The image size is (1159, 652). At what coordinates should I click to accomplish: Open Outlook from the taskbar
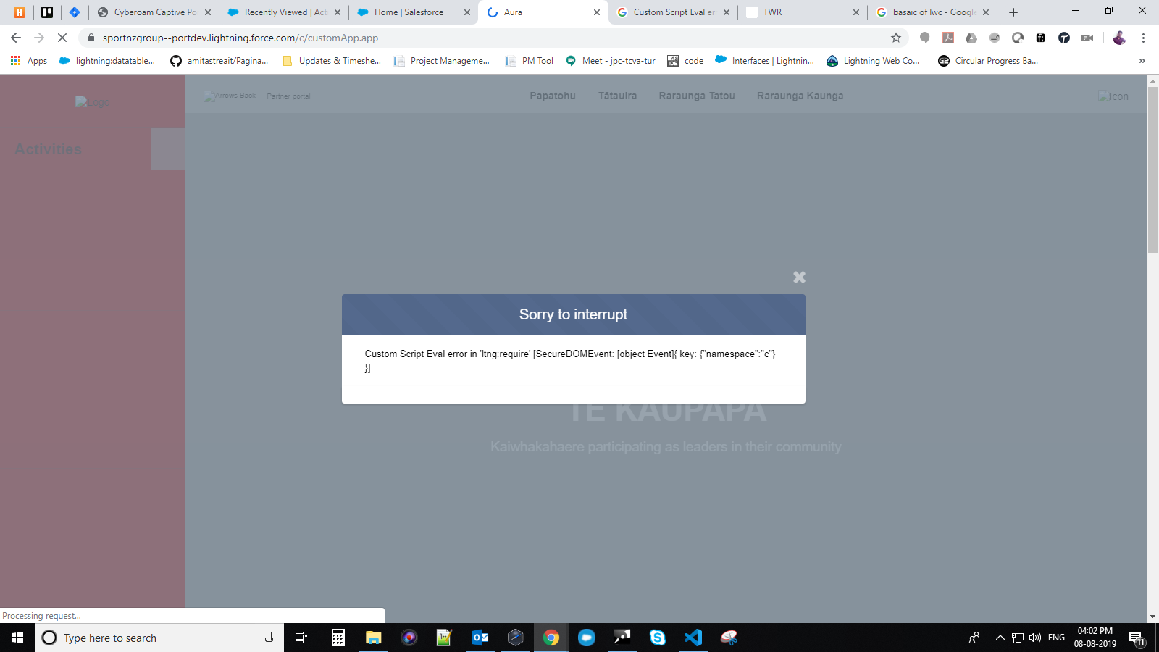point(480,638)
